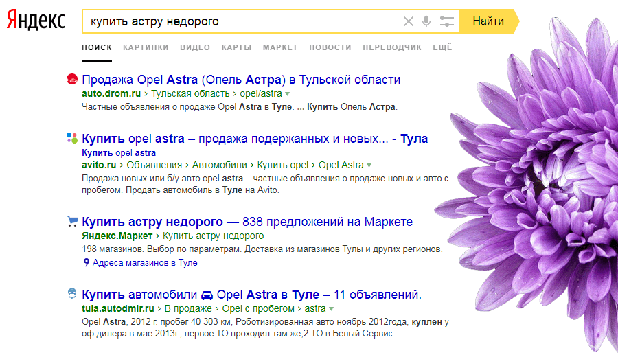Expand the dropdown arrow after opel/astra
This screenshot has height=355, width=618.
click(x=288, y=94)
